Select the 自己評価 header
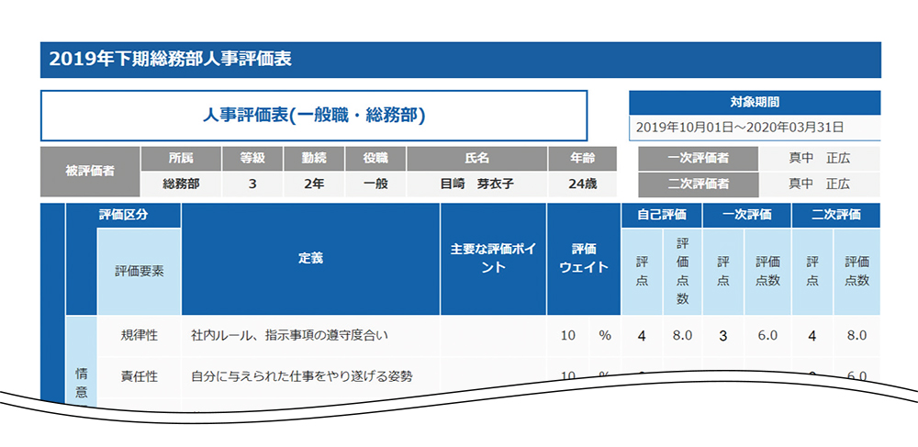The height and width of the screenshot is (447, 918). pos(662,215)
